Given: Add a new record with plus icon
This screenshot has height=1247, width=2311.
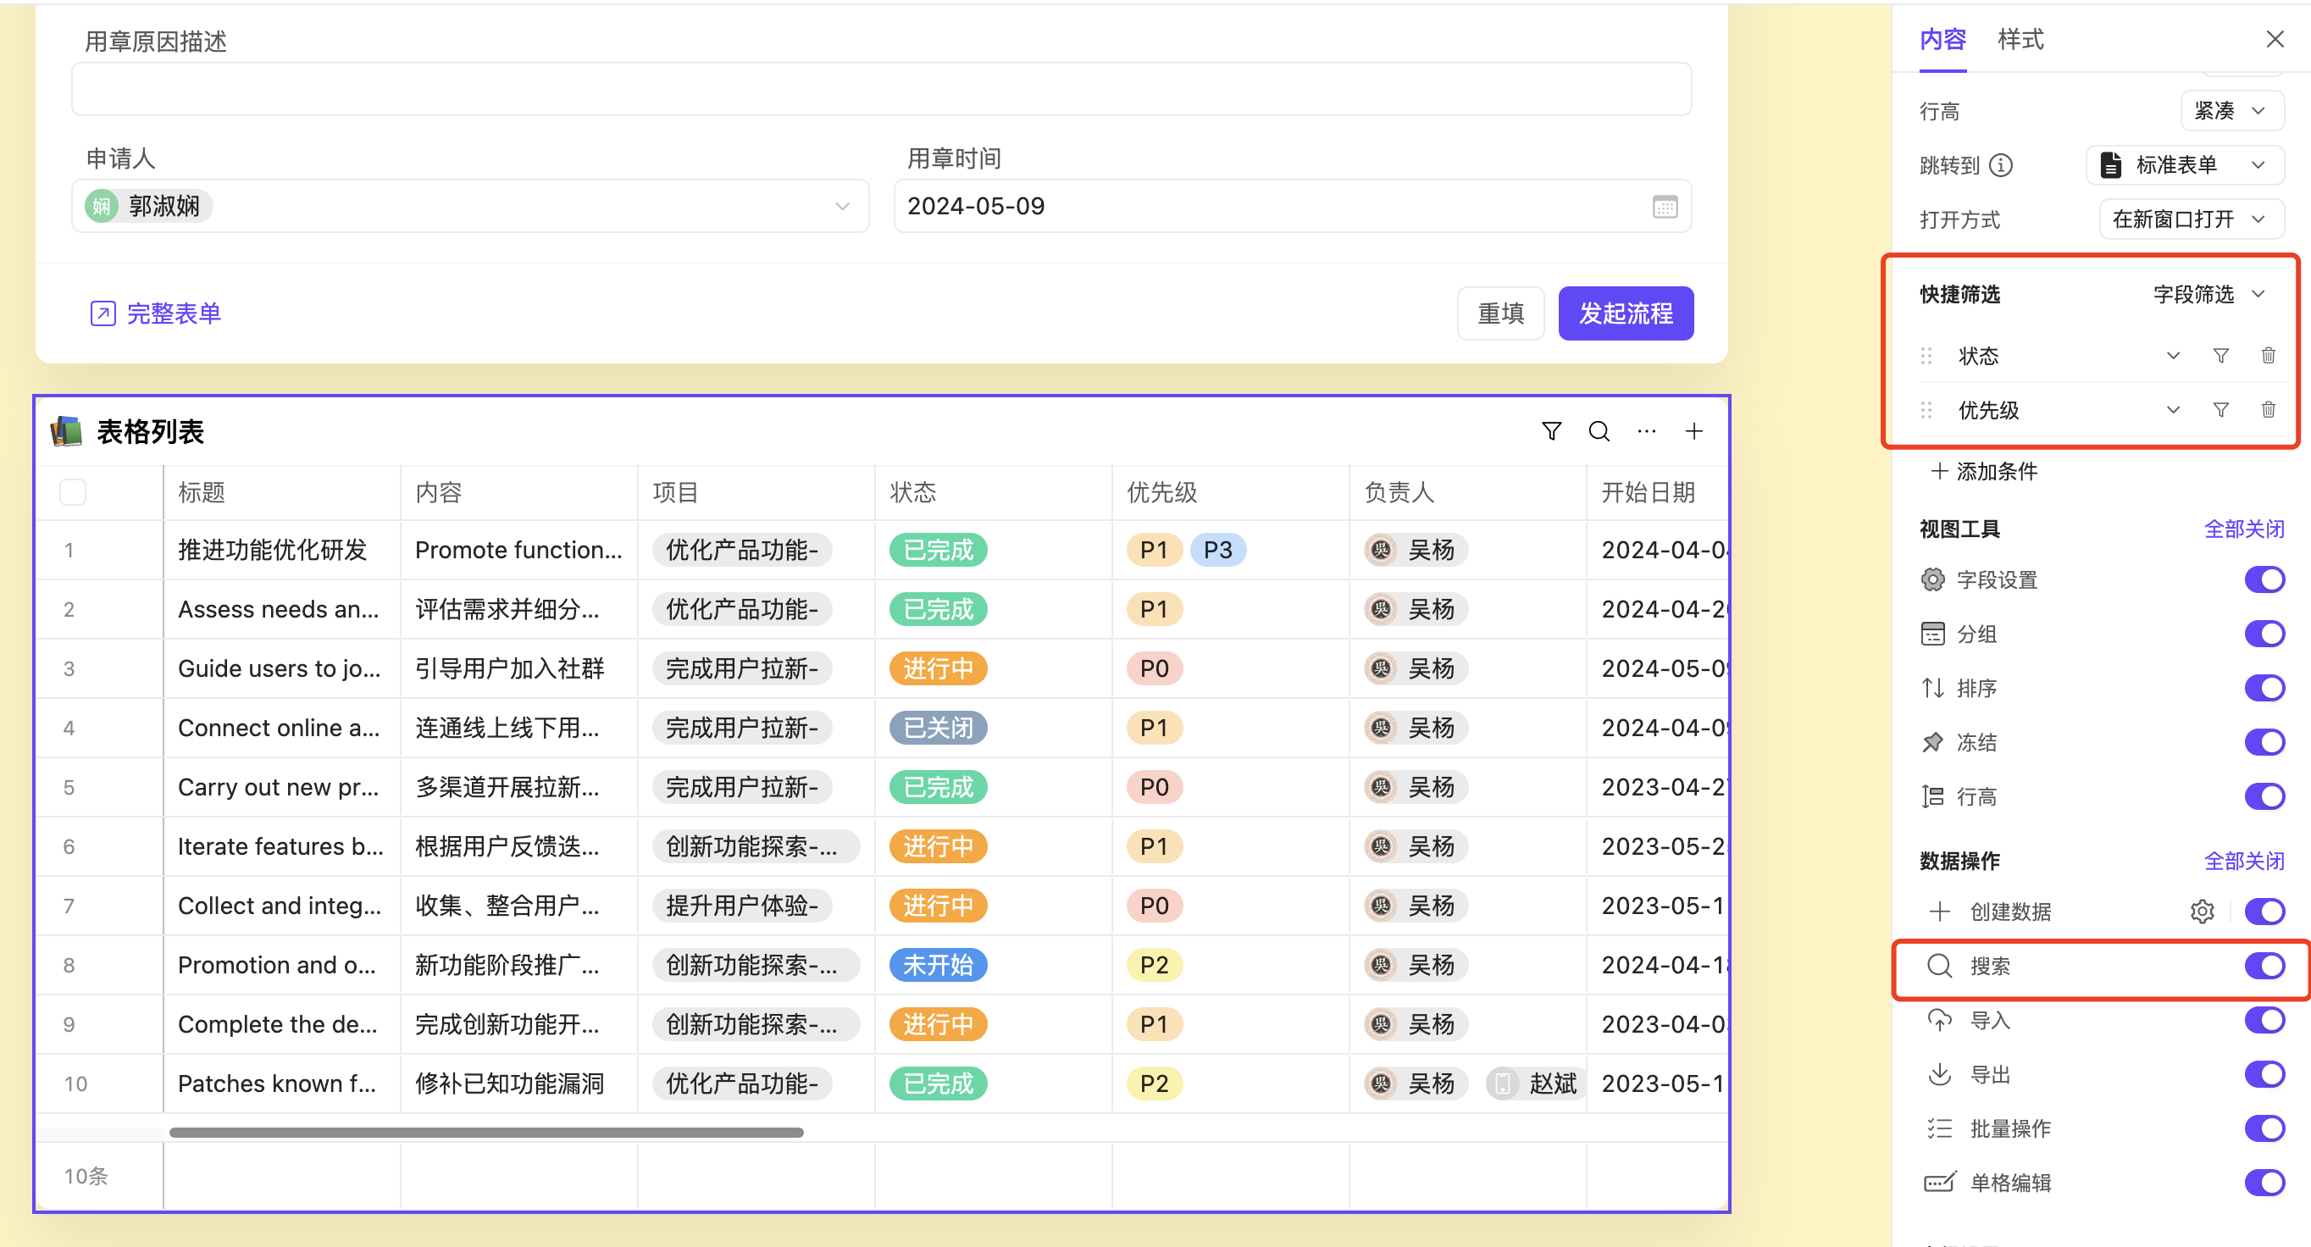Looking at the screenshot, I should pyautogui.click(x=1693, y=431).
